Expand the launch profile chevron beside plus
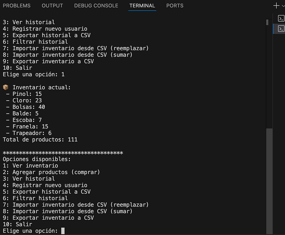 click(283, 6)
